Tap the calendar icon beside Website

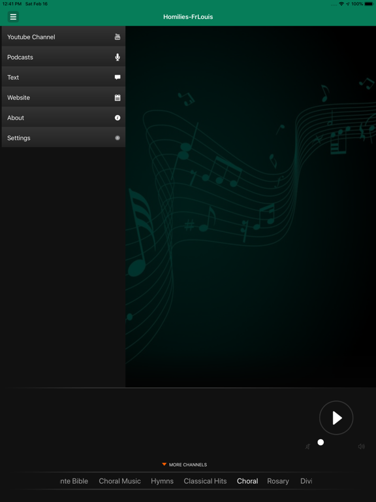pos(117,97)
